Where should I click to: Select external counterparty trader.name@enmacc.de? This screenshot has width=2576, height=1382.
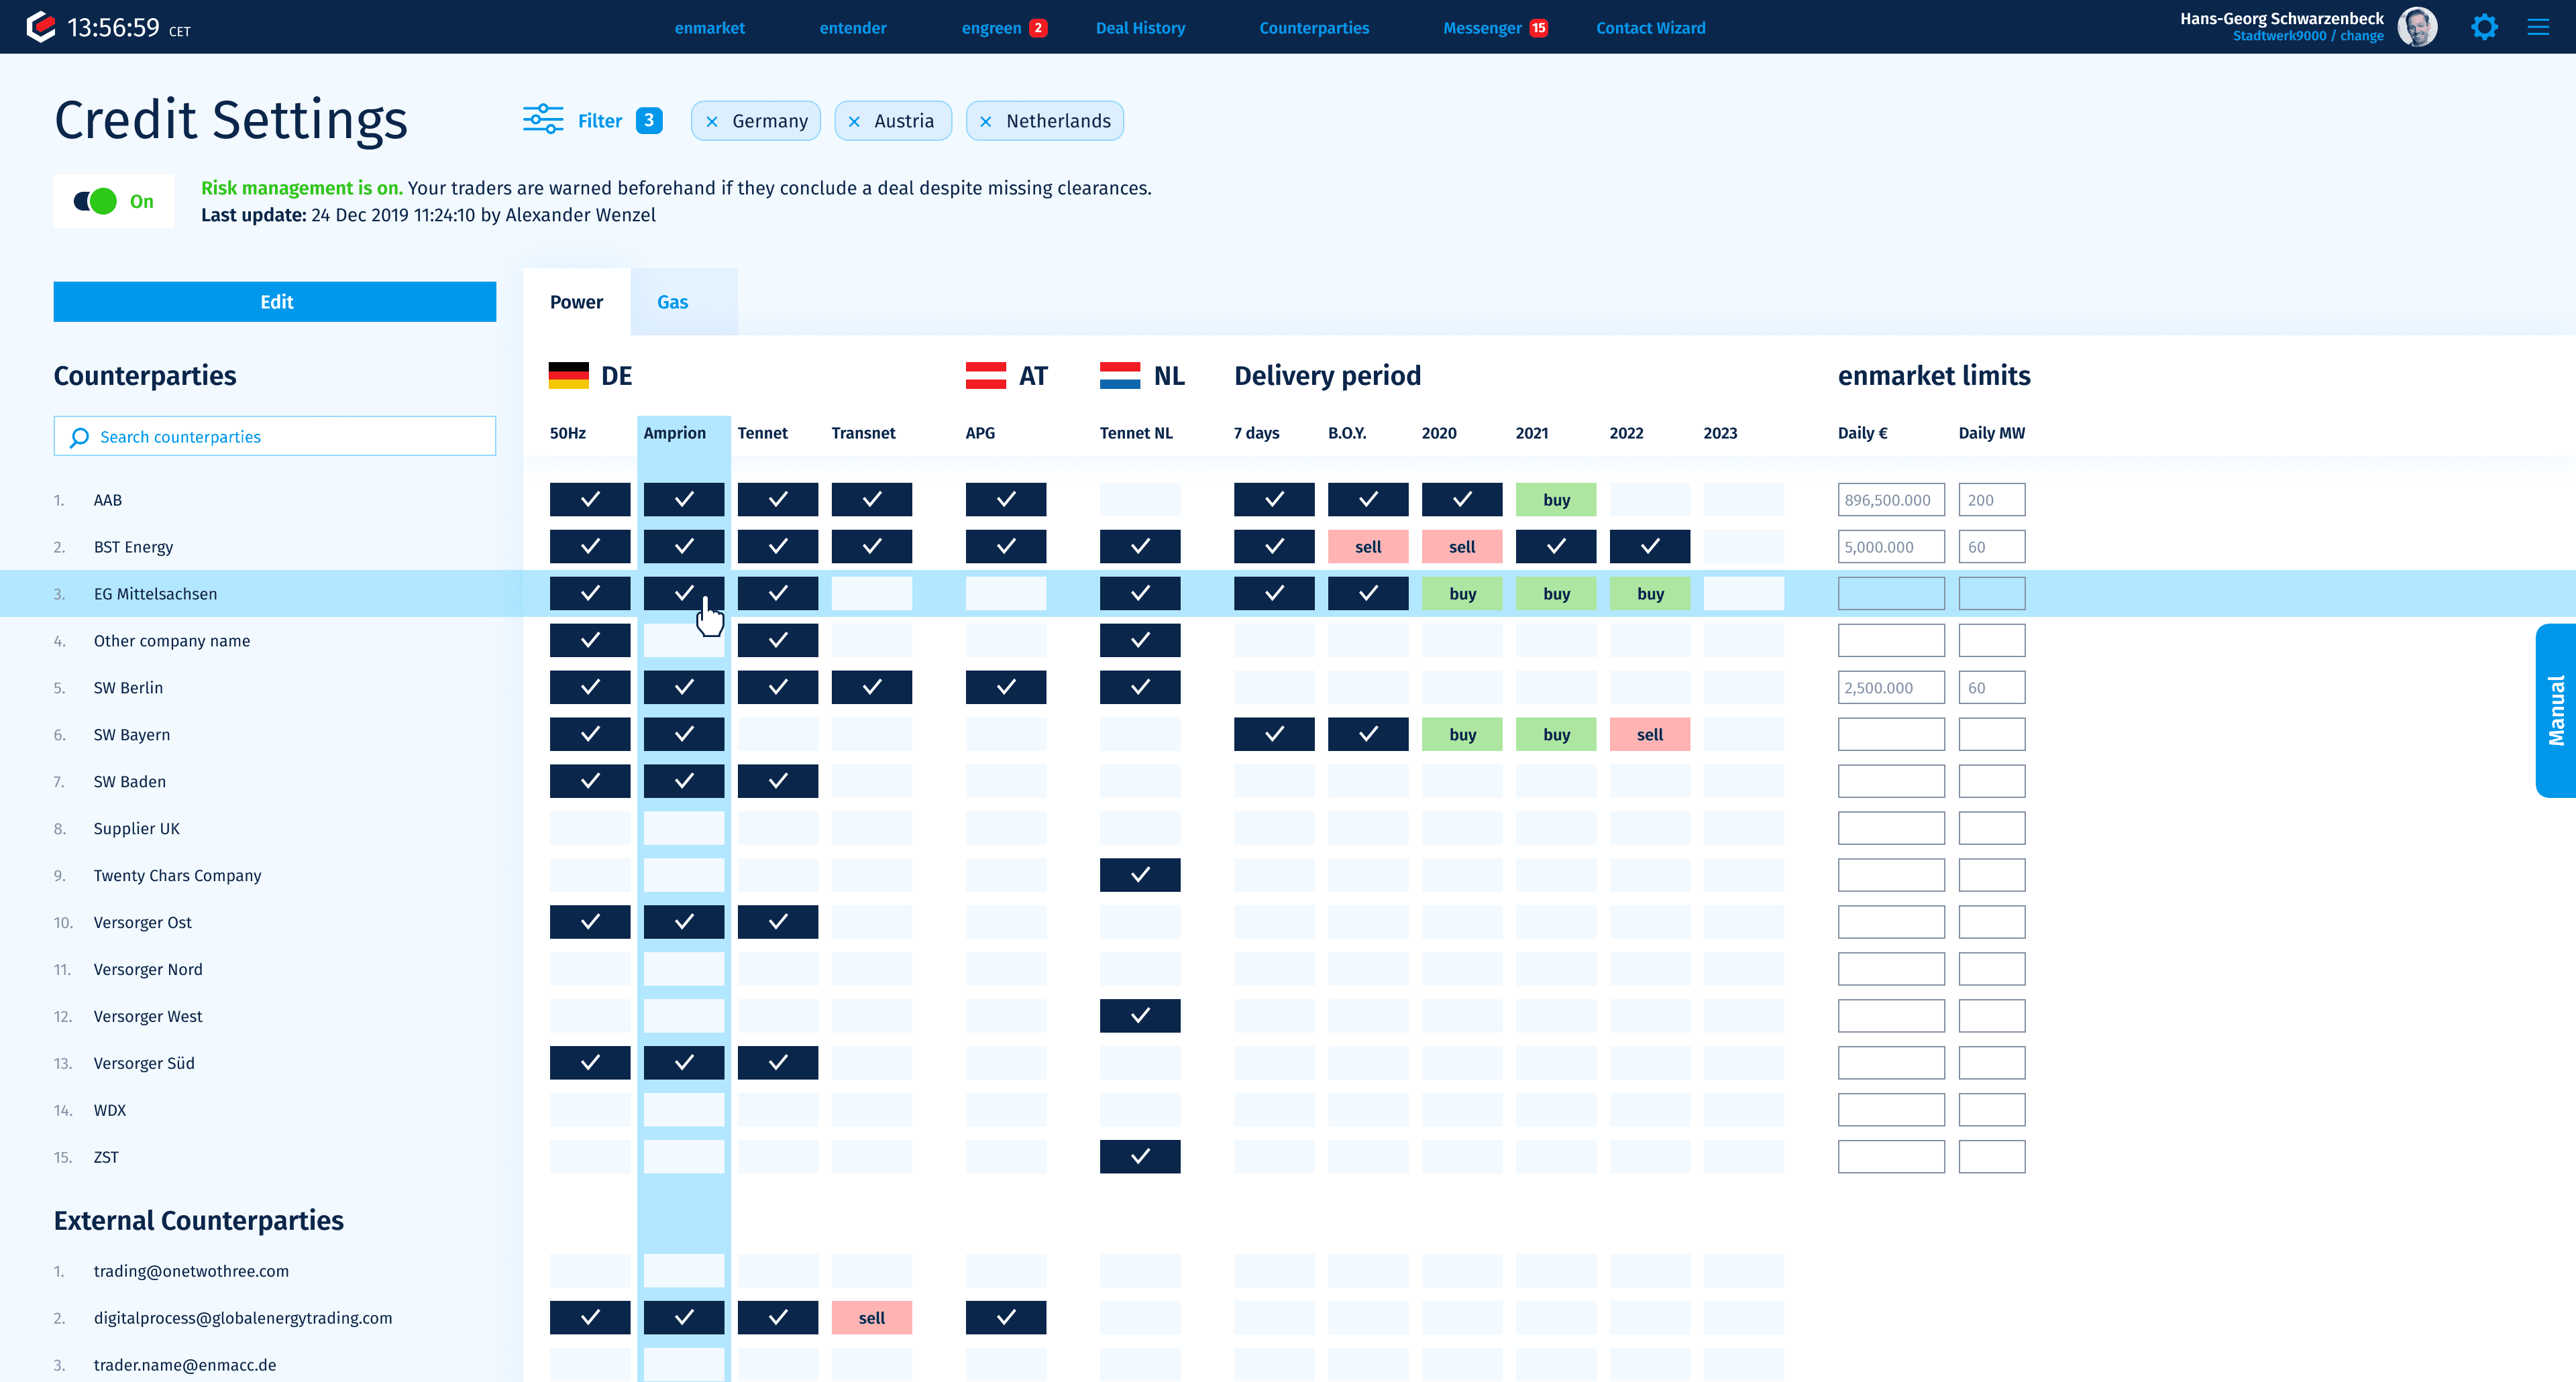tap(185, 1365)
